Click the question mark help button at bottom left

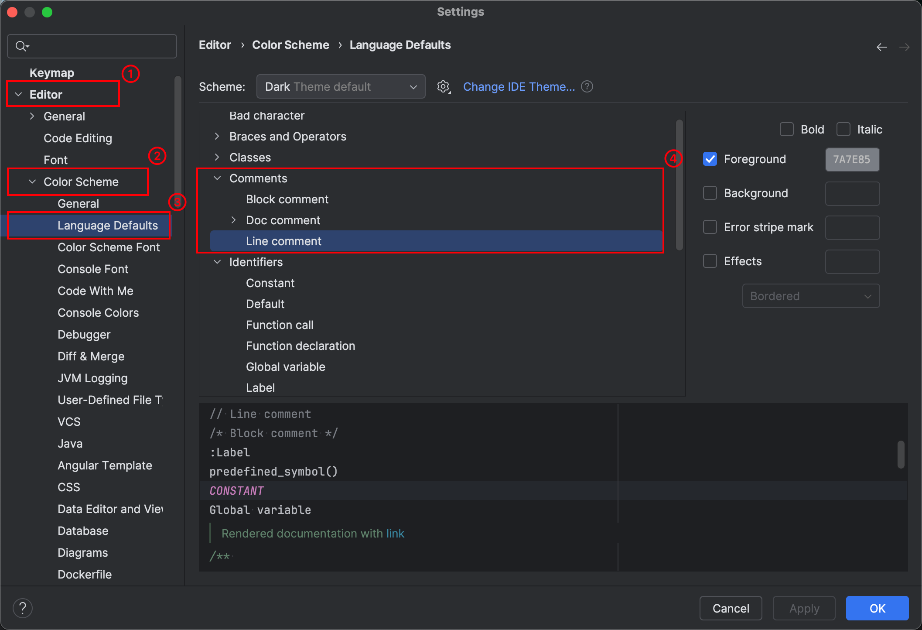click(x=23, y=608)
